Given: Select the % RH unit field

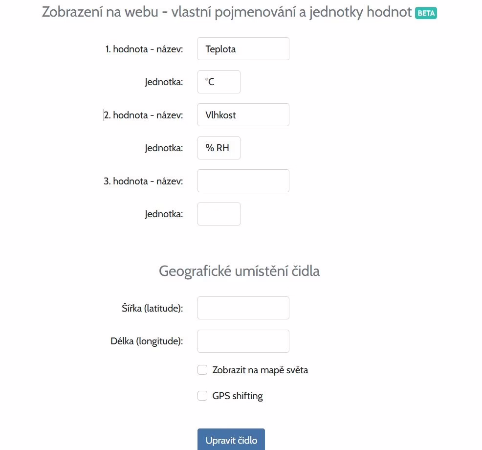Looking at the screenshot, I should pos(219,148).
